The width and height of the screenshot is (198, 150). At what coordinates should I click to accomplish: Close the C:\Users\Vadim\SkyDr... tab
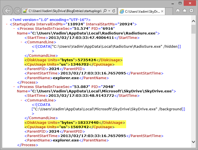coord(162,11)
